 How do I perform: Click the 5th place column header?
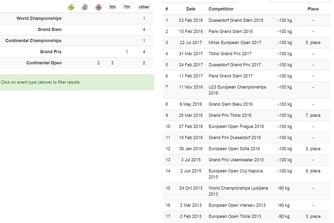pos(112,7)
